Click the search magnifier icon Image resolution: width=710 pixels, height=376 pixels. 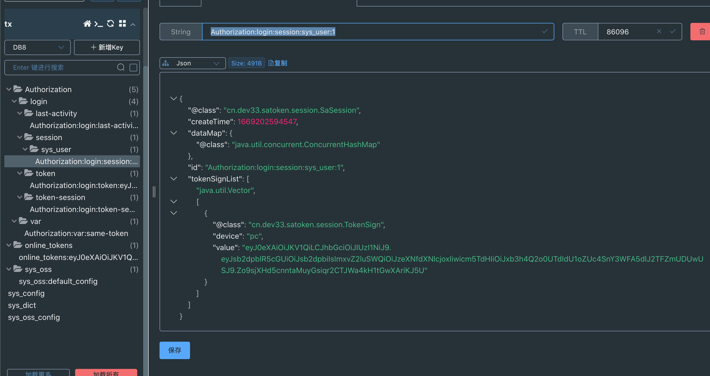[121, 67]
